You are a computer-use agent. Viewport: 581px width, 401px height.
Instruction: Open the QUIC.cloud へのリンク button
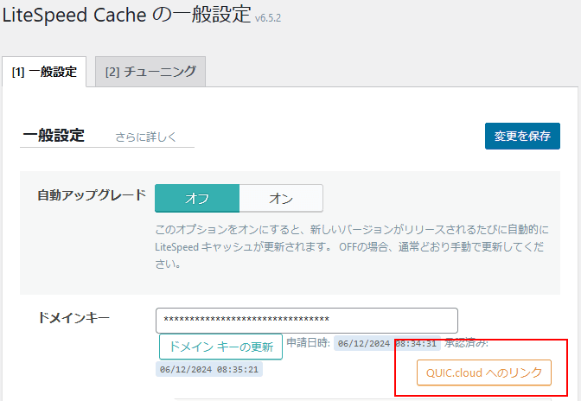tap(483, 372)
